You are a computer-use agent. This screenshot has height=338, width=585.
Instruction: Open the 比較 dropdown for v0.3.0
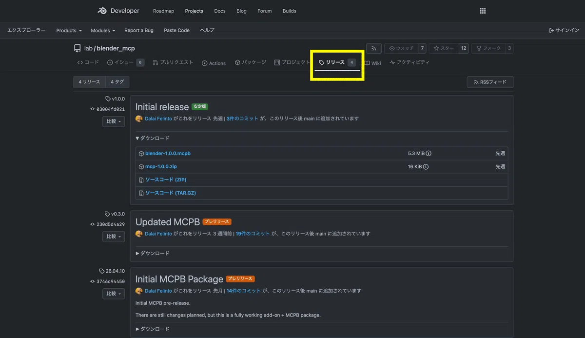[x=114, y=237]
